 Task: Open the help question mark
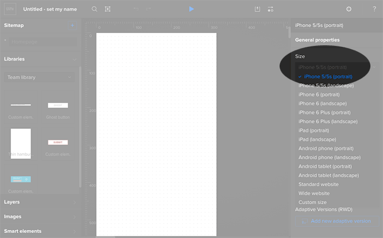(374, 9)
